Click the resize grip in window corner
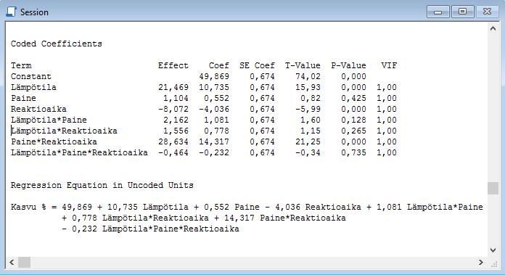Image resolution: width=505 pixels, height=275 pixels. (493, 263)
